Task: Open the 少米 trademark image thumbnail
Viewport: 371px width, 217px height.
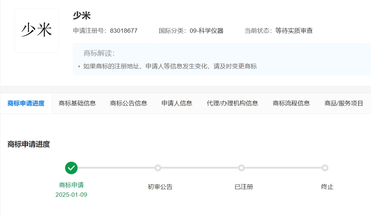Action: [36, 30]
